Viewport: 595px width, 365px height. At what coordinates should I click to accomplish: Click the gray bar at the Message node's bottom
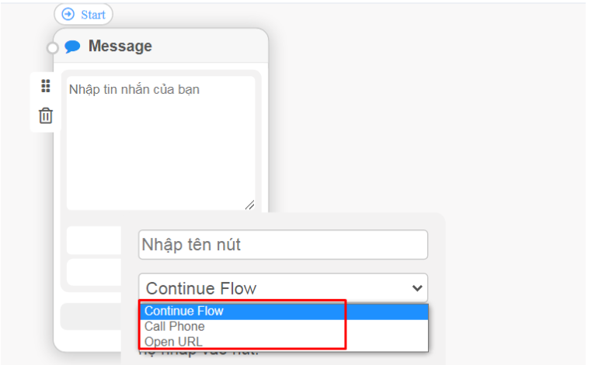(x=91, y=316)
